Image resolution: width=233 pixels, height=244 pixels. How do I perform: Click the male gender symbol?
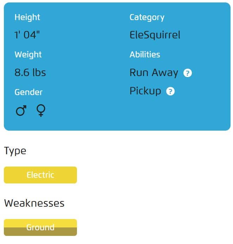point(21,110)
